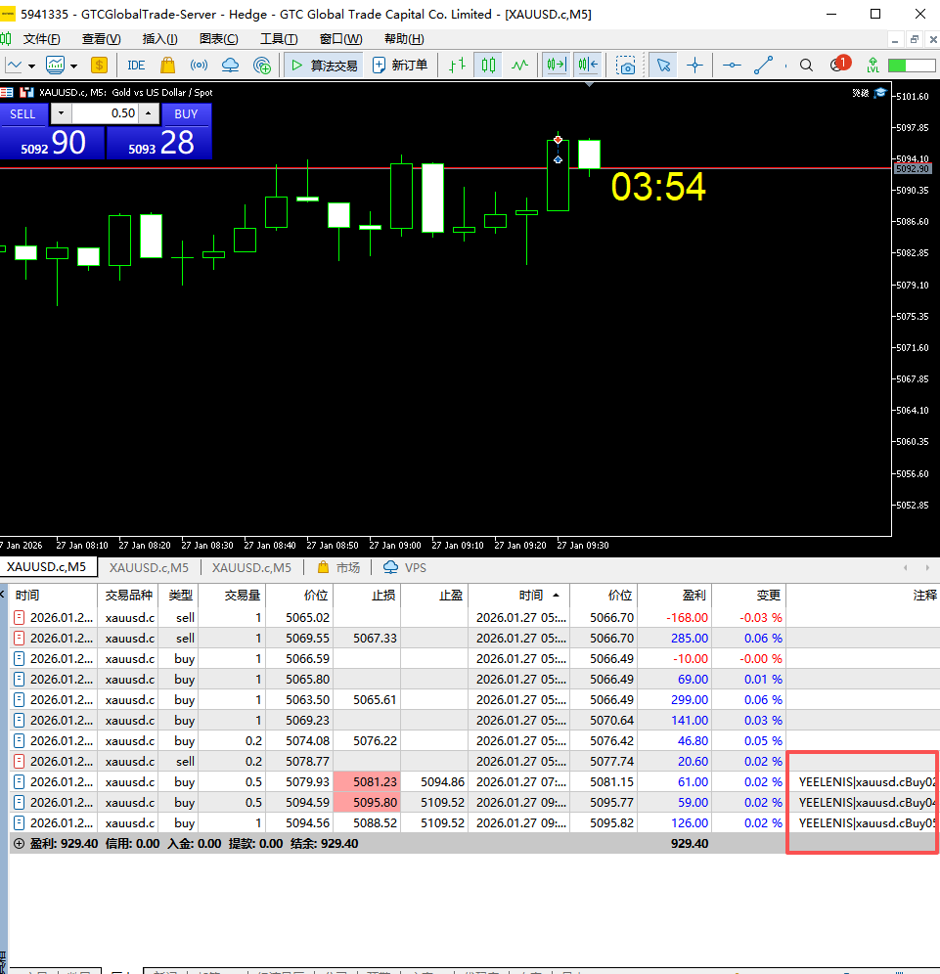Sort by the 变更 column header
This screenshot has height=974, width=940.
click(749, 596)
